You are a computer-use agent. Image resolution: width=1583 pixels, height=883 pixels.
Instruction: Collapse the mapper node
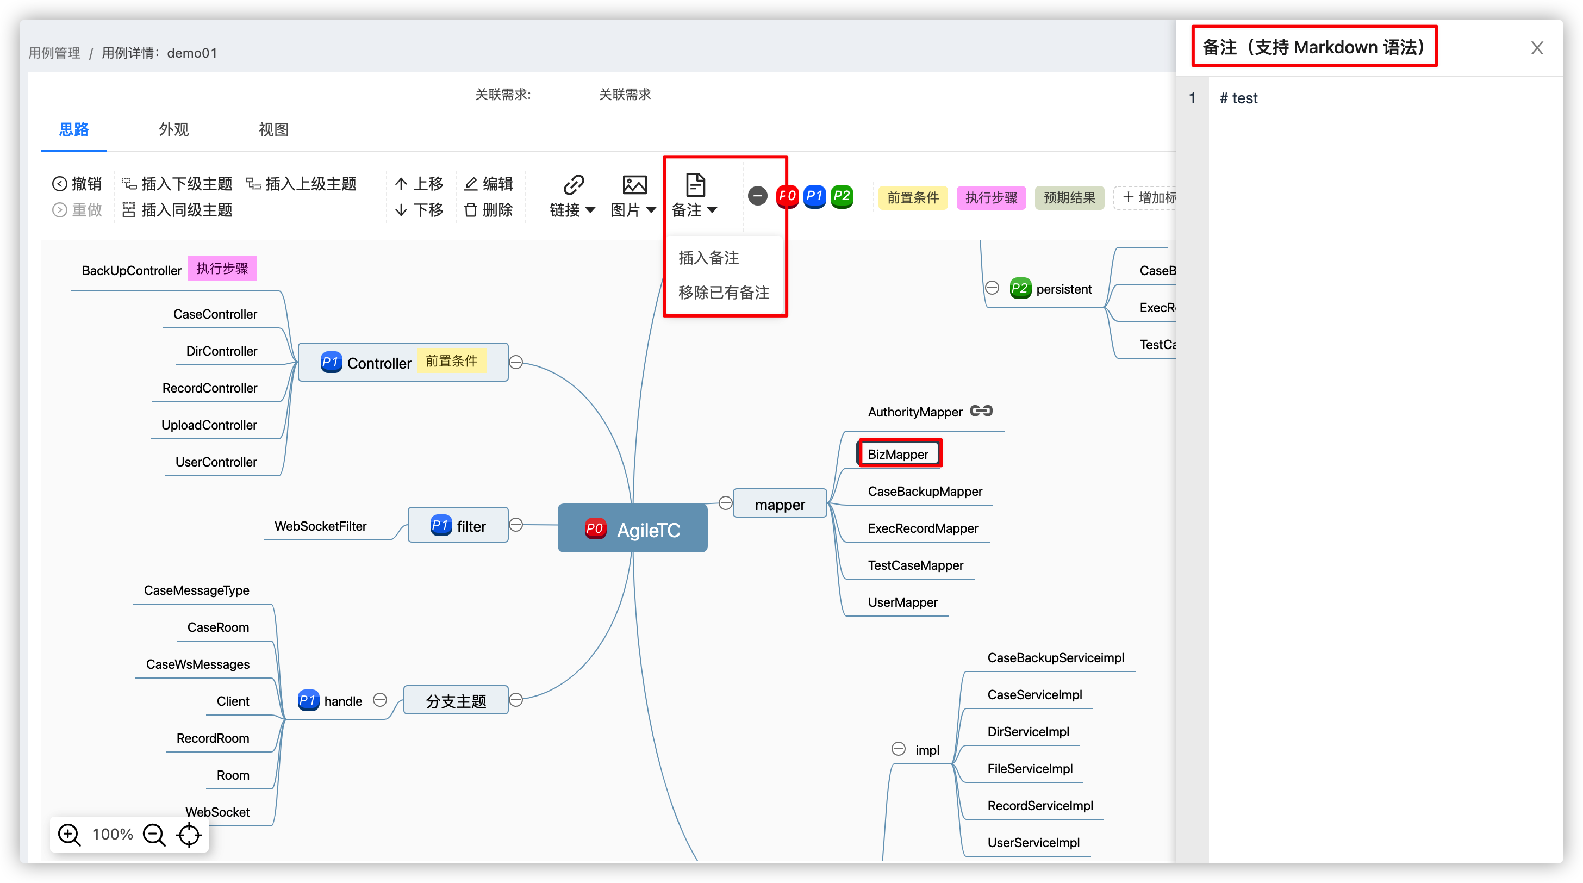tap(725, 503)
